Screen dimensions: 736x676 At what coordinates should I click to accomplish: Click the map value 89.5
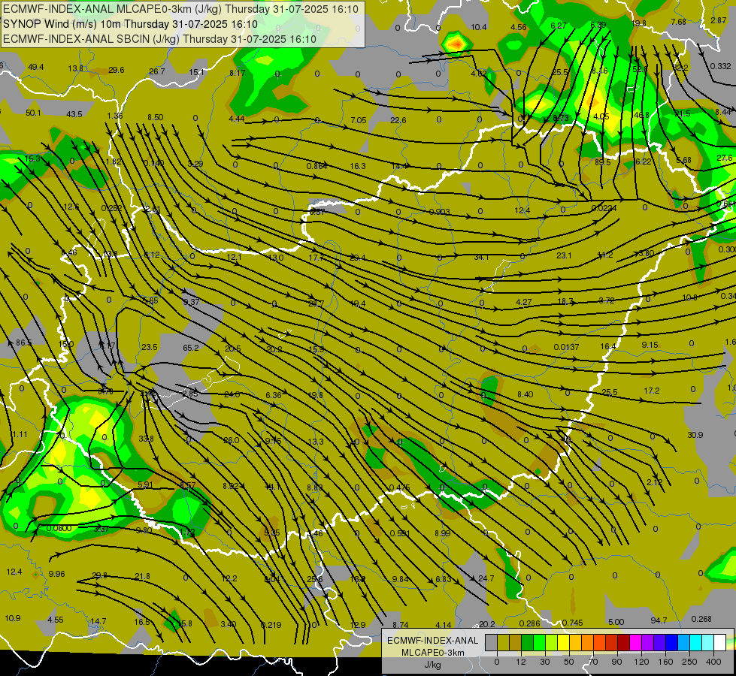coord(603,161)
